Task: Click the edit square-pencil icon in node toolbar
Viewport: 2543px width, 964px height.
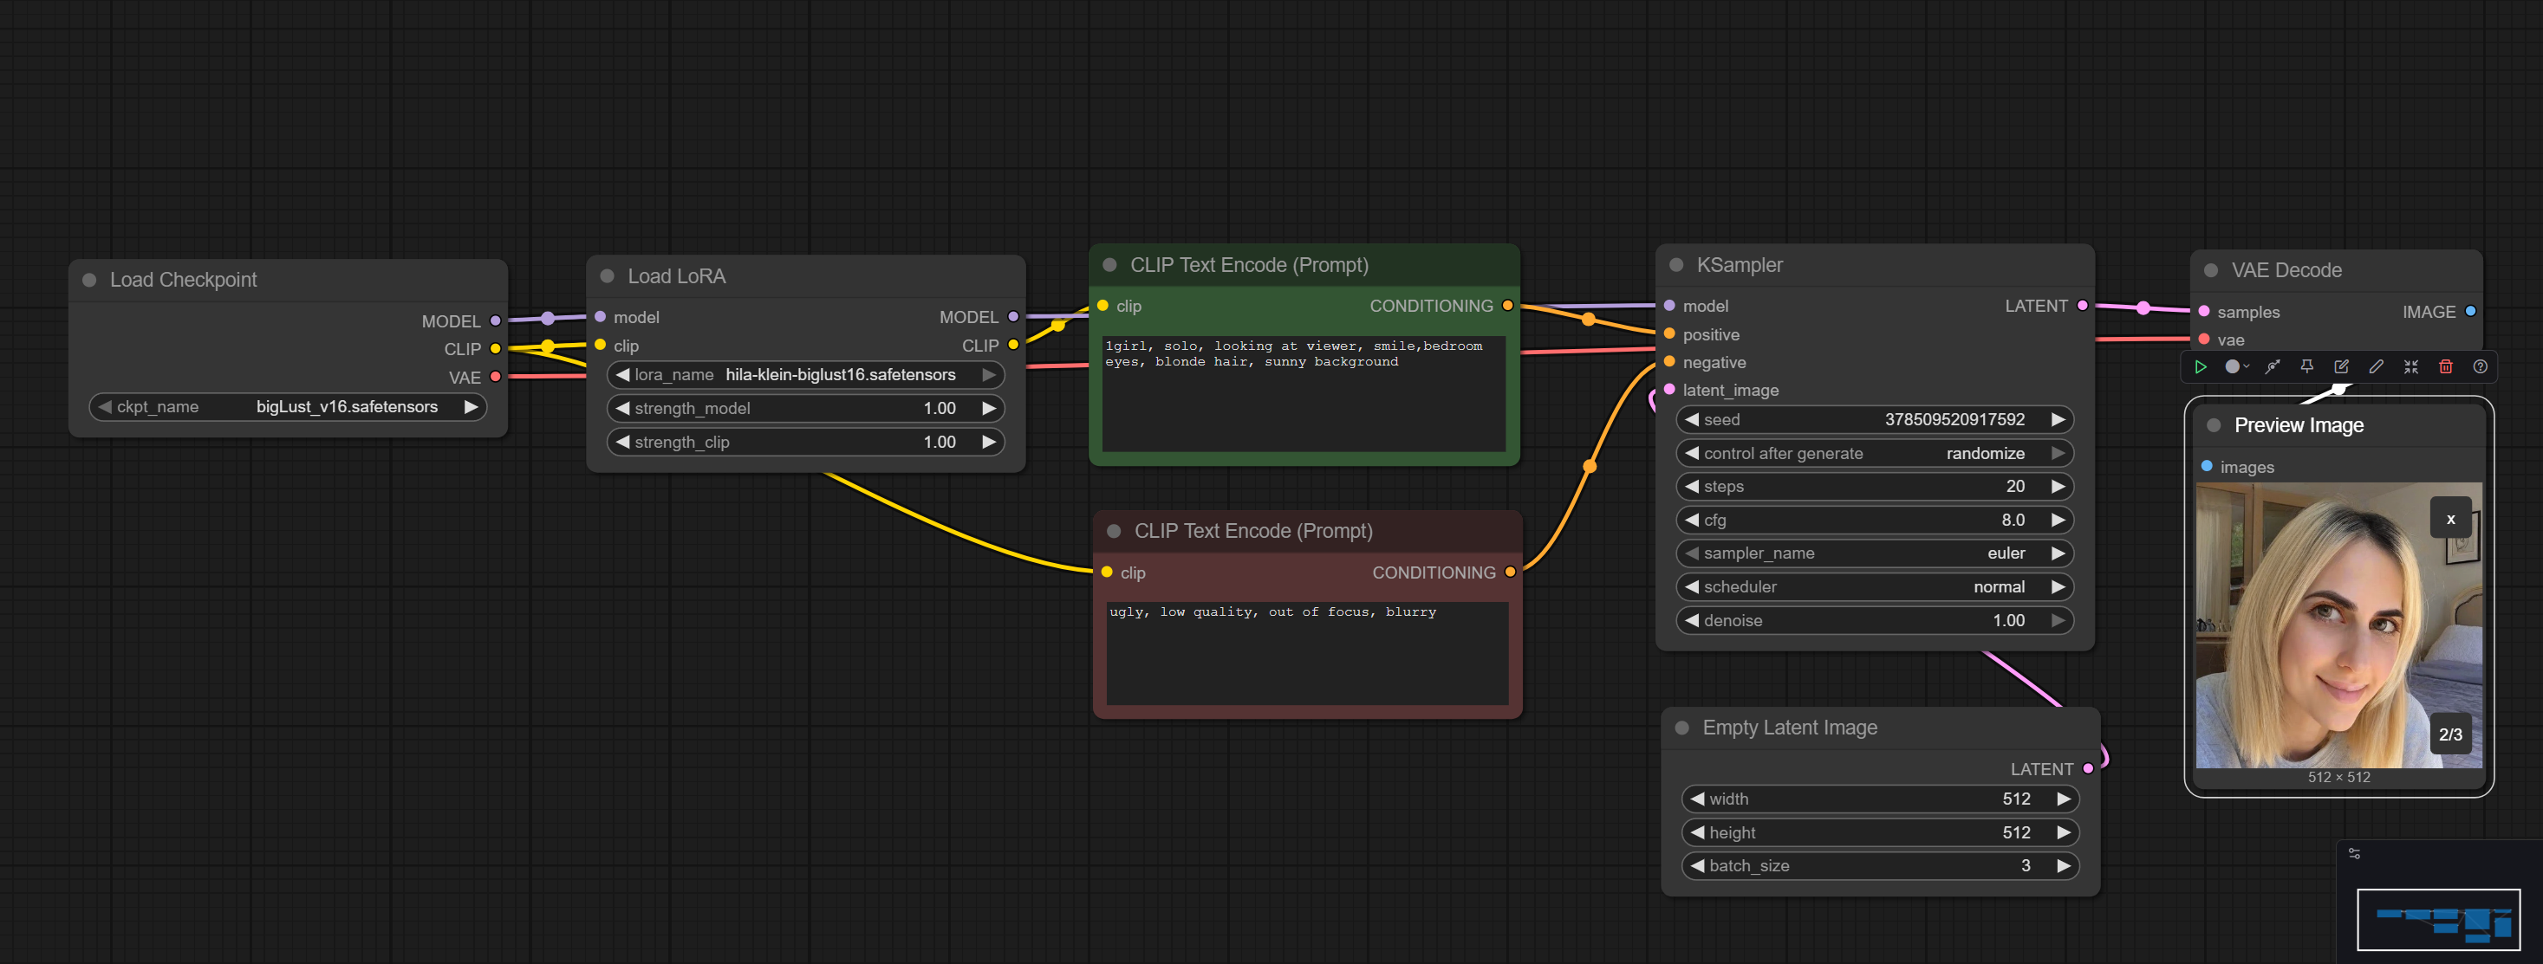Action: pyautogui.click(x=2342, y=367)
